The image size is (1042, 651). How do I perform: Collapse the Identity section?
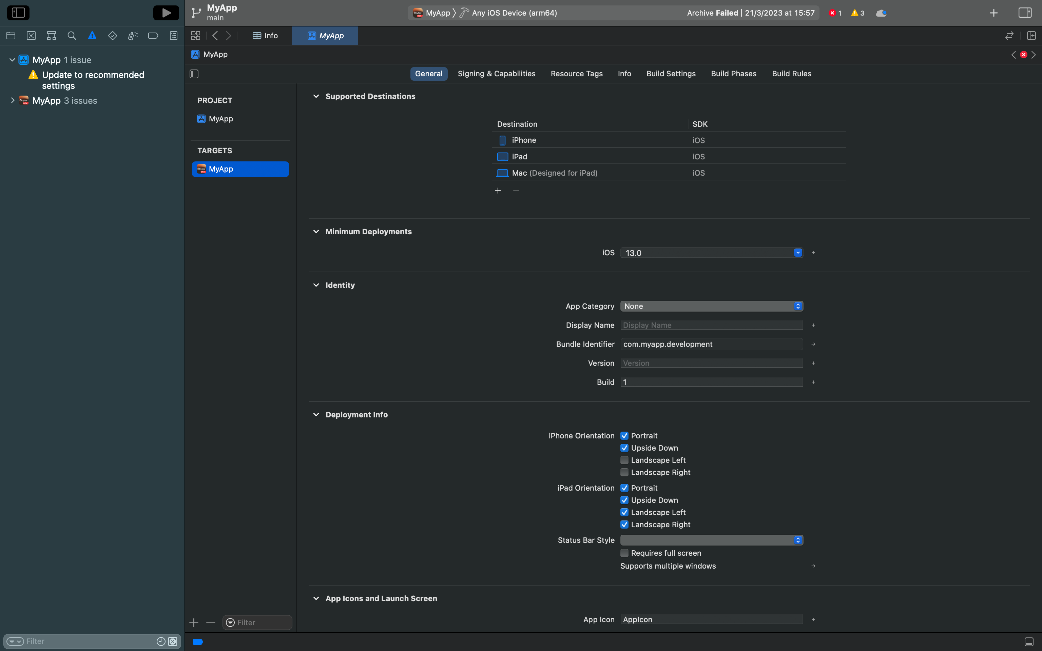[x=316, y=285]
